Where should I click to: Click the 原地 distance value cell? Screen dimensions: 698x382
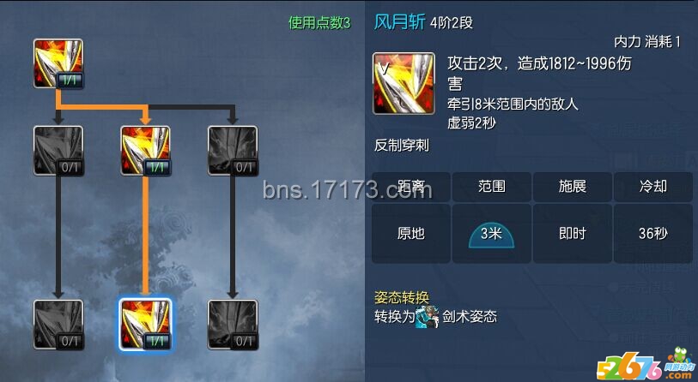411,234
